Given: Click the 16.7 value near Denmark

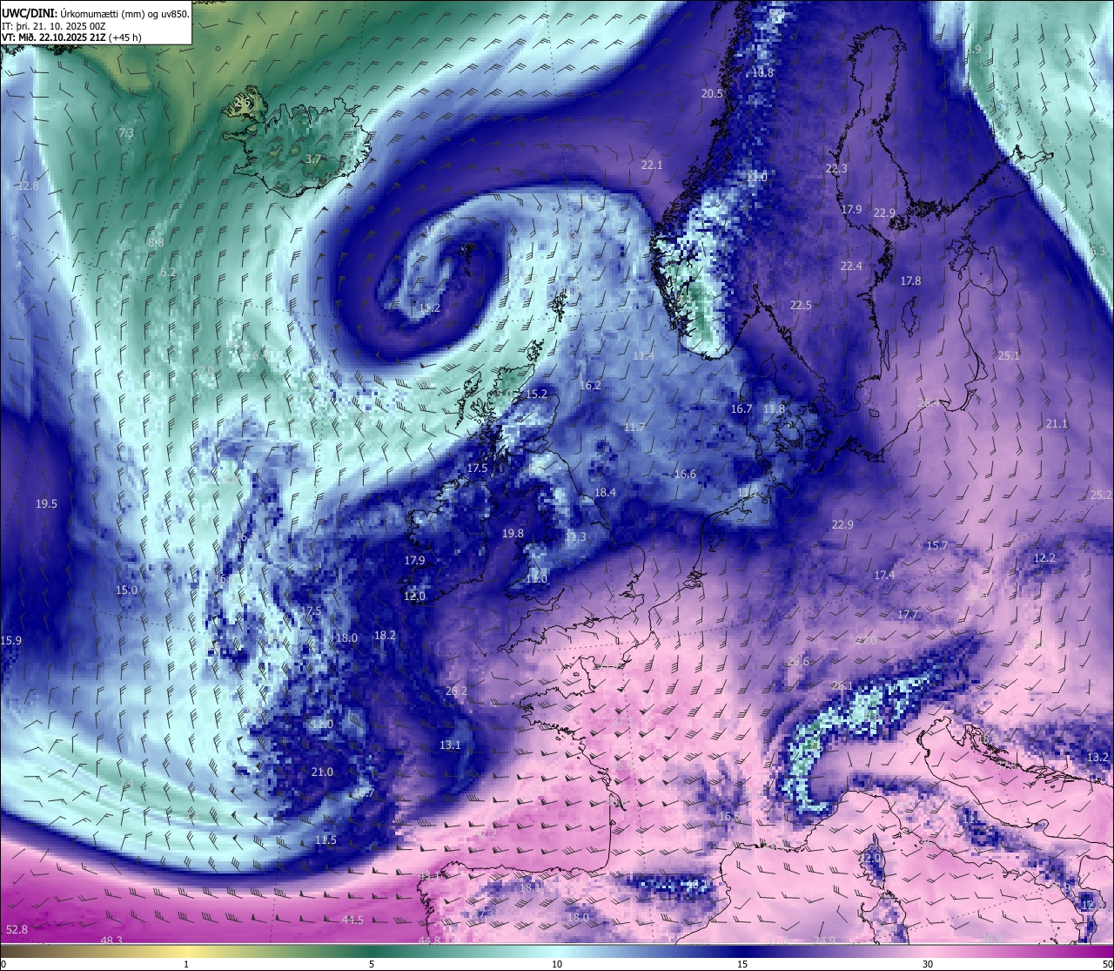Looking at the screenshot, I should 742,409.
